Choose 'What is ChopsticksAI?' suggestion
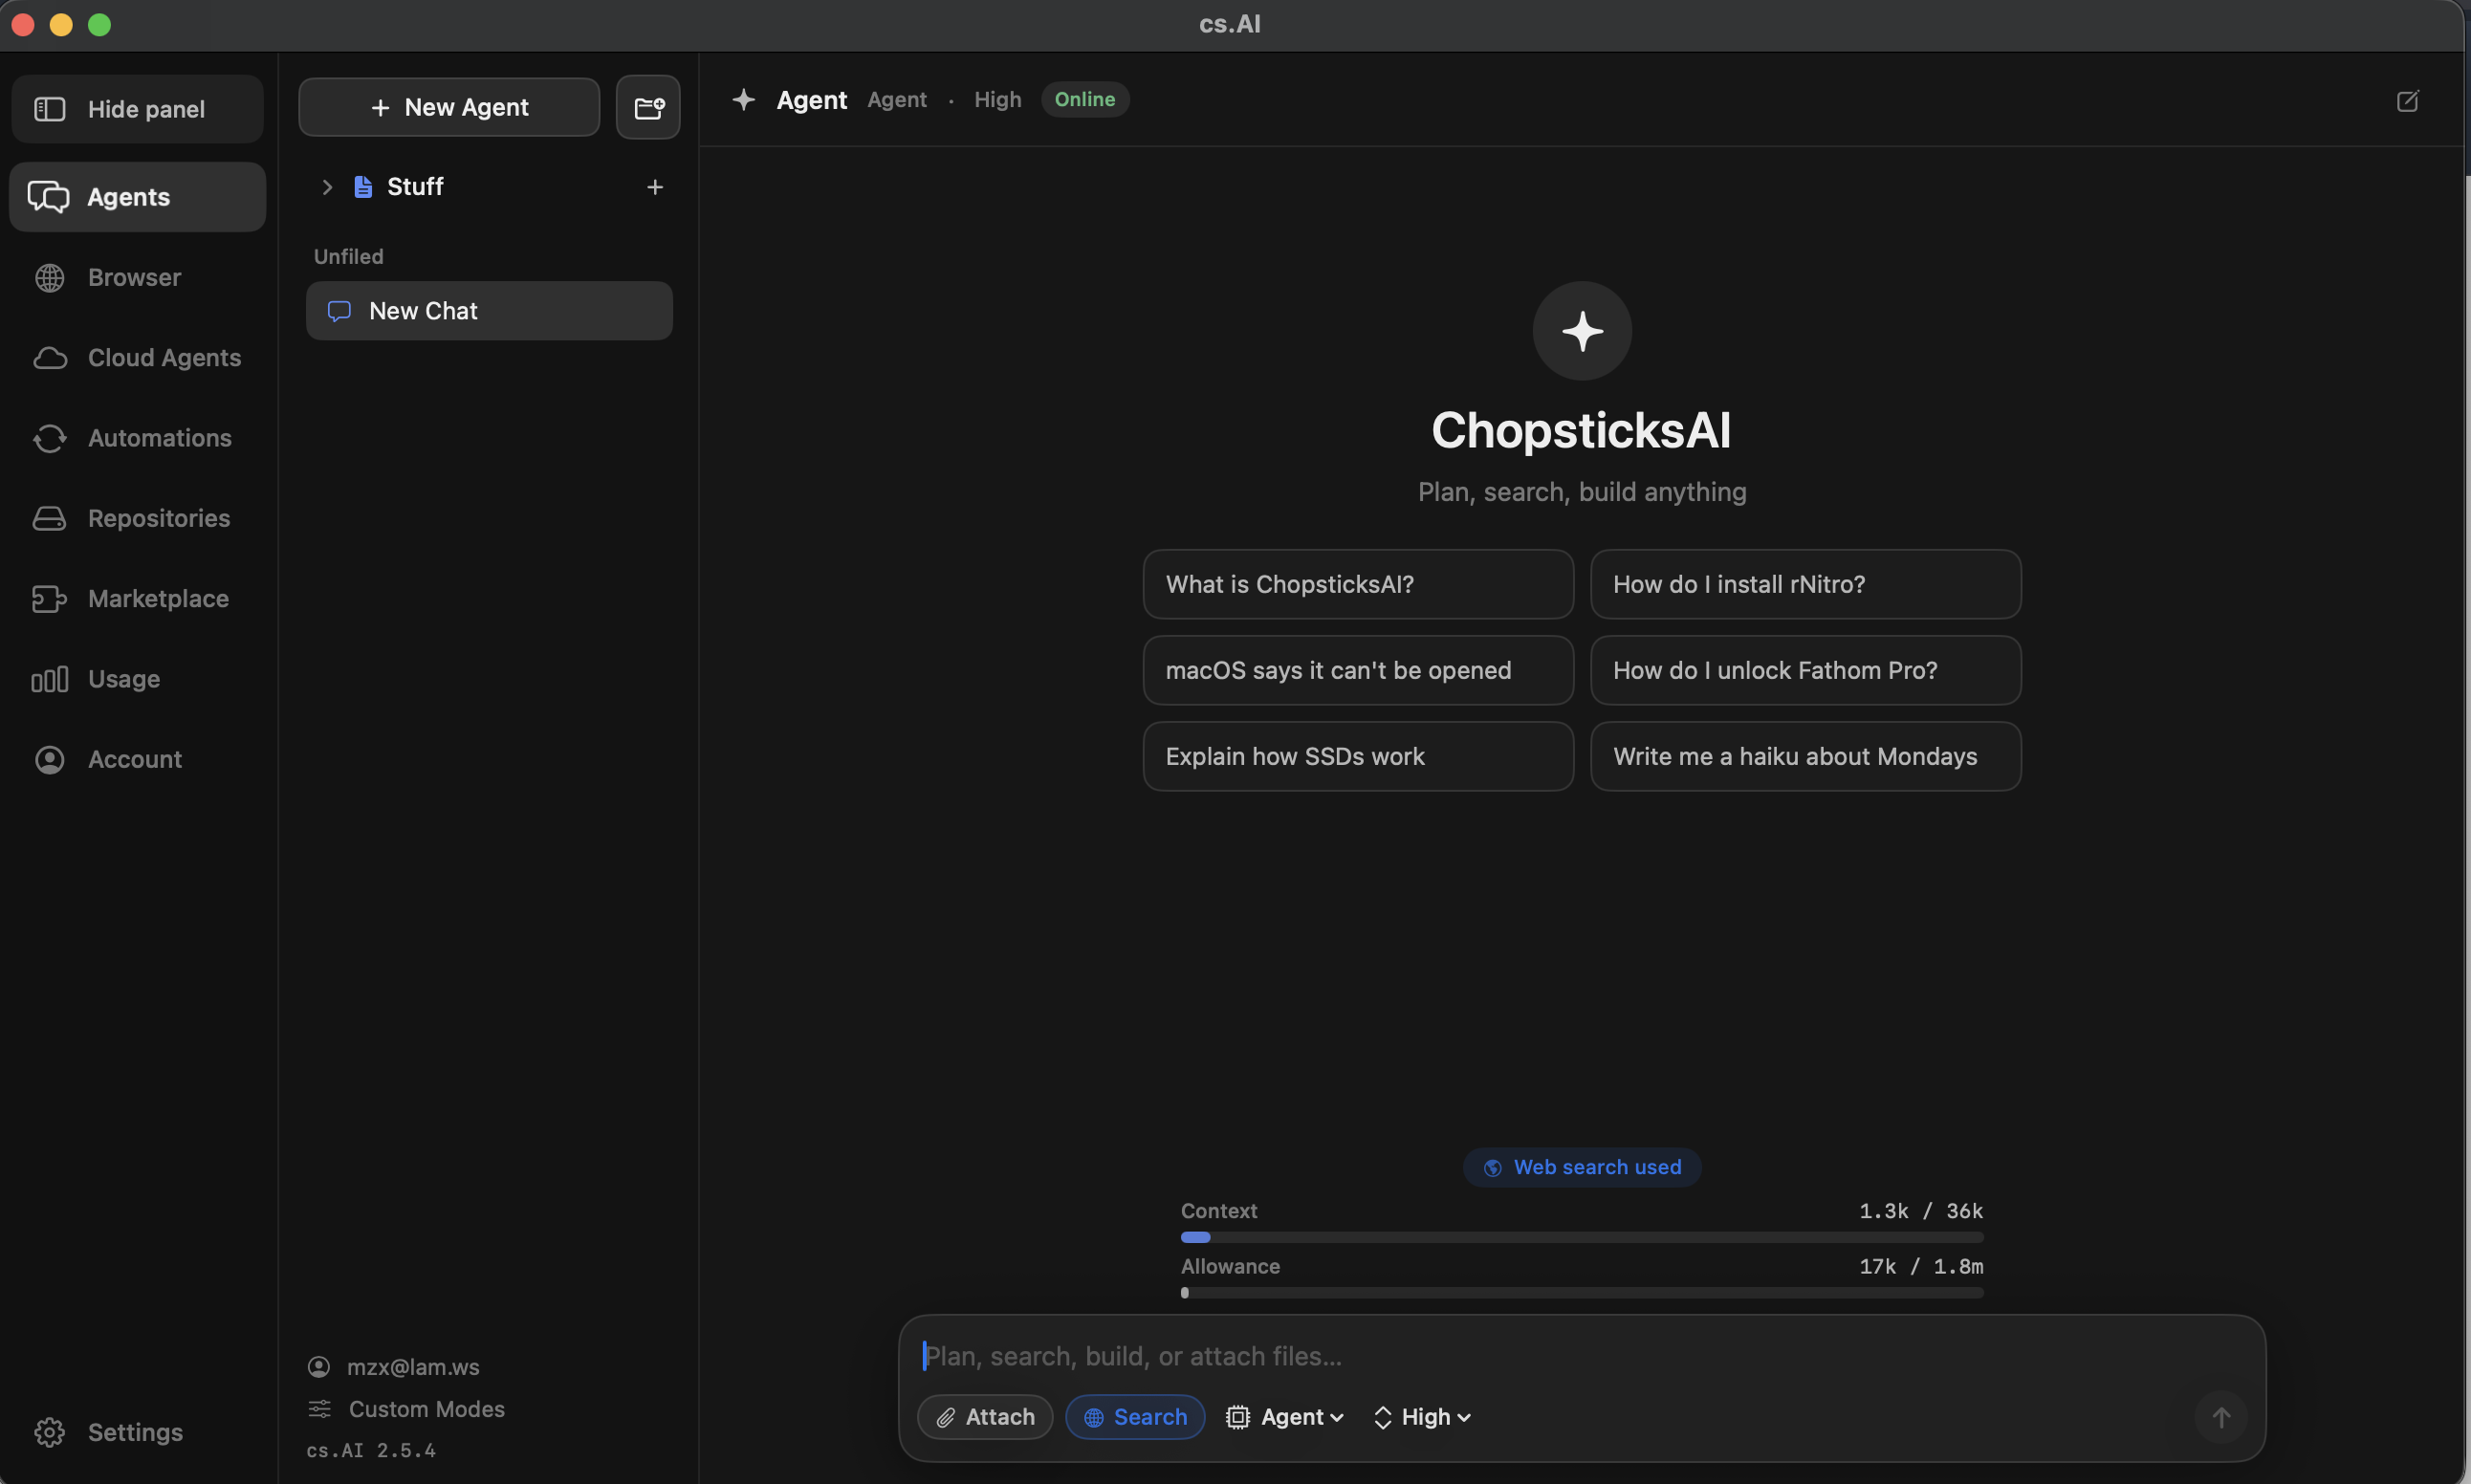 tap(1358, 584)
